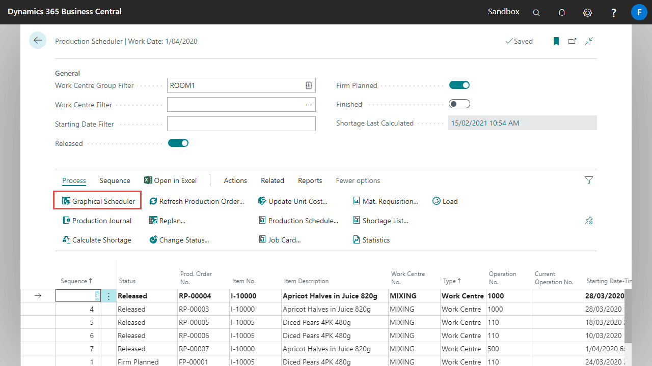Image resolution: width=652 pixels, height=366 pixels.
Task: Toggle the Firm Planned switch
Action: point(459,85)
